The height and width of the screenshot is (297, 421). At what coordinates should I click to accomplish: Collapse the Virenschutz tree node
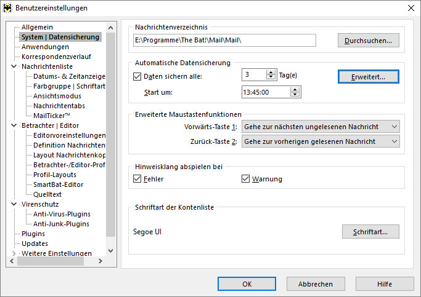point(14,204)
